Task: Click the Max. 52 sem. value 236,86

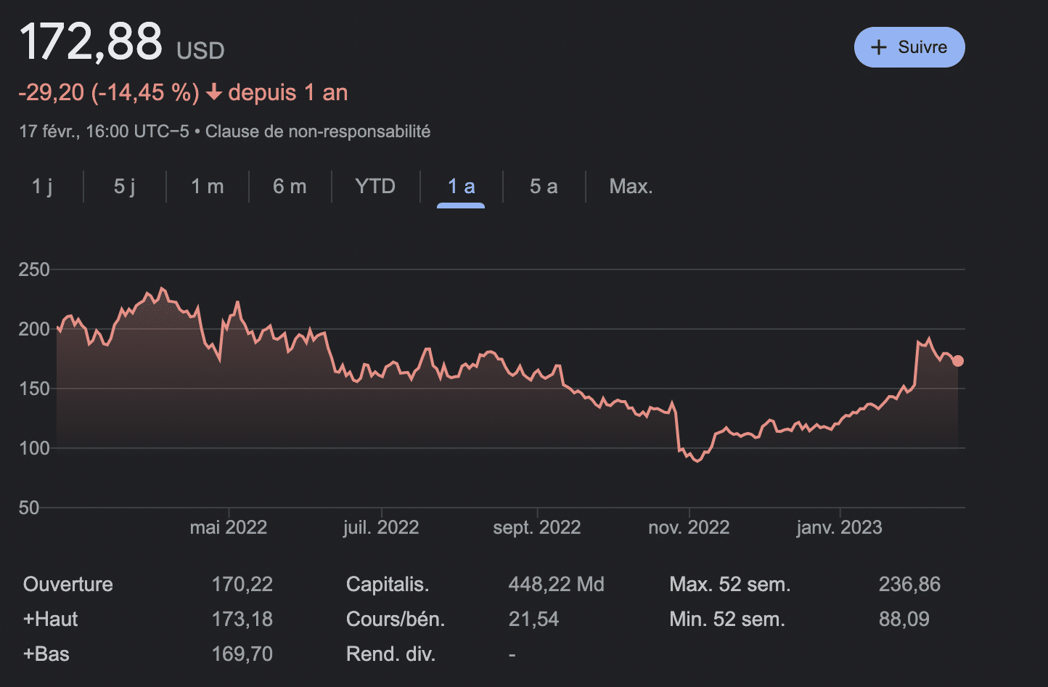Action: coord(909,585)
